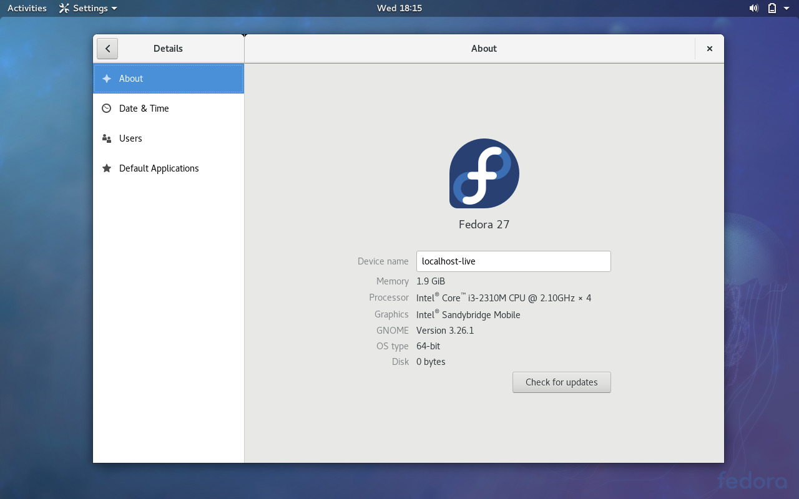Expand the system status menu chevron
This screenshot has height=499, width=799.
click(786, 8)
